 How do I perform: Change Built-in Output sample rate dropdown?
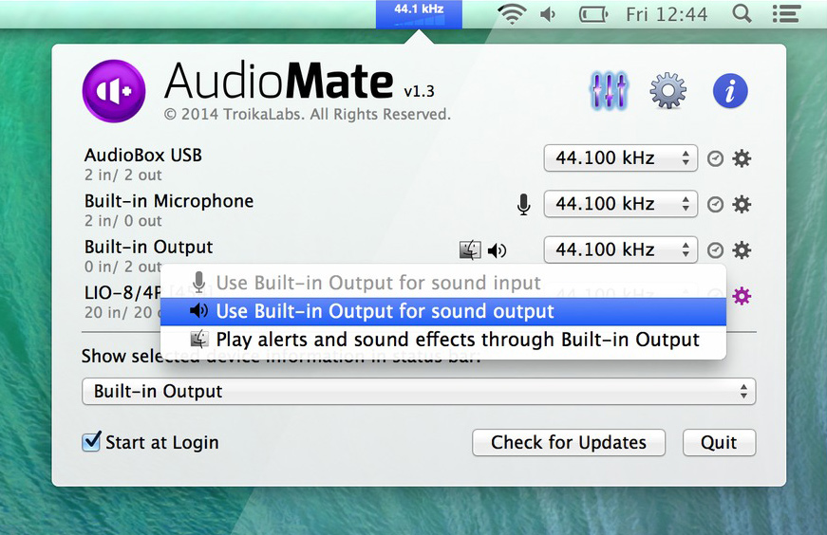[x=621, y=249]
